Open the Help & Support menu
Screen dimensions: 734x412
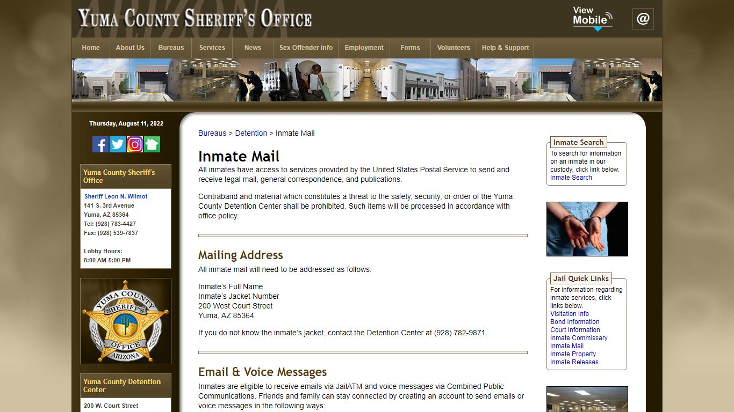pyautogui.click(x=506, y=48)
